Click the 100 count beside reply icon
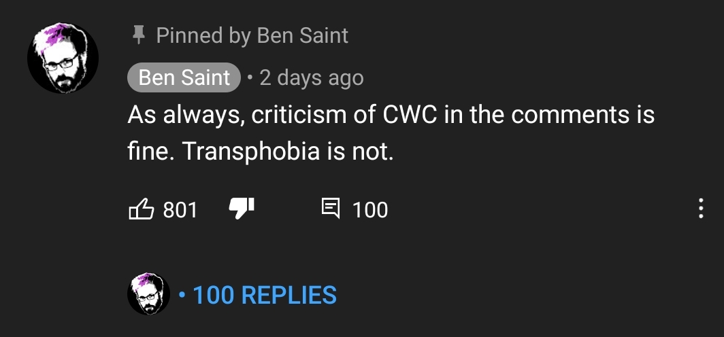724x337 pixels. (x=370, y=210)
